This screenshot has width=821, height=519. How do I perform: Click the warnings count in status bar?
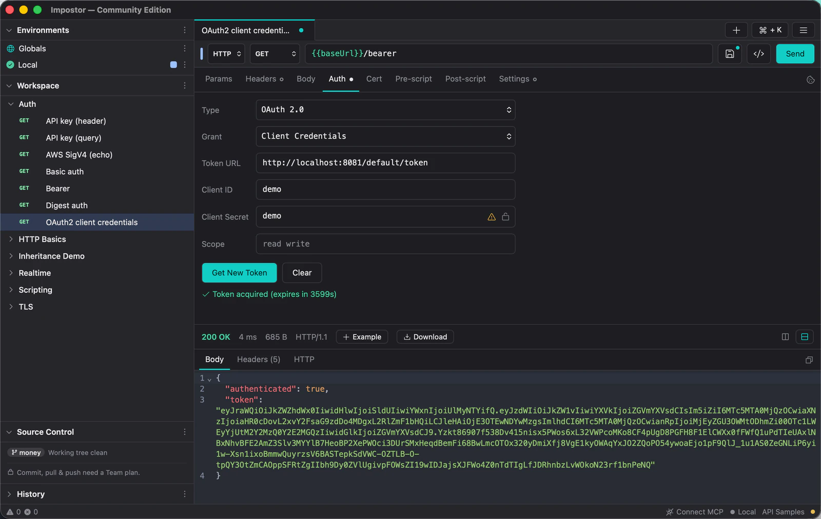pyautogui.click(x=14, y=512)
